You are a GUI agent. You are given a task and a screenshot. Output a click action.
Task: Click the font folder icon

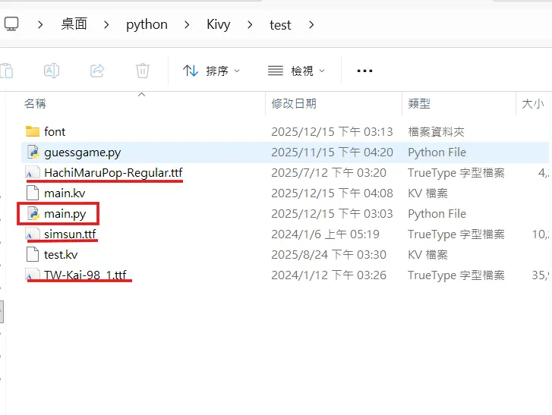coord(33,131)
